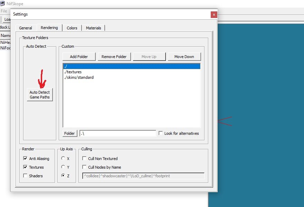304x207 pixels.
Task: Click Auto Detect Game Paths button
Action: pyautogui.click(x=40, y=95)
